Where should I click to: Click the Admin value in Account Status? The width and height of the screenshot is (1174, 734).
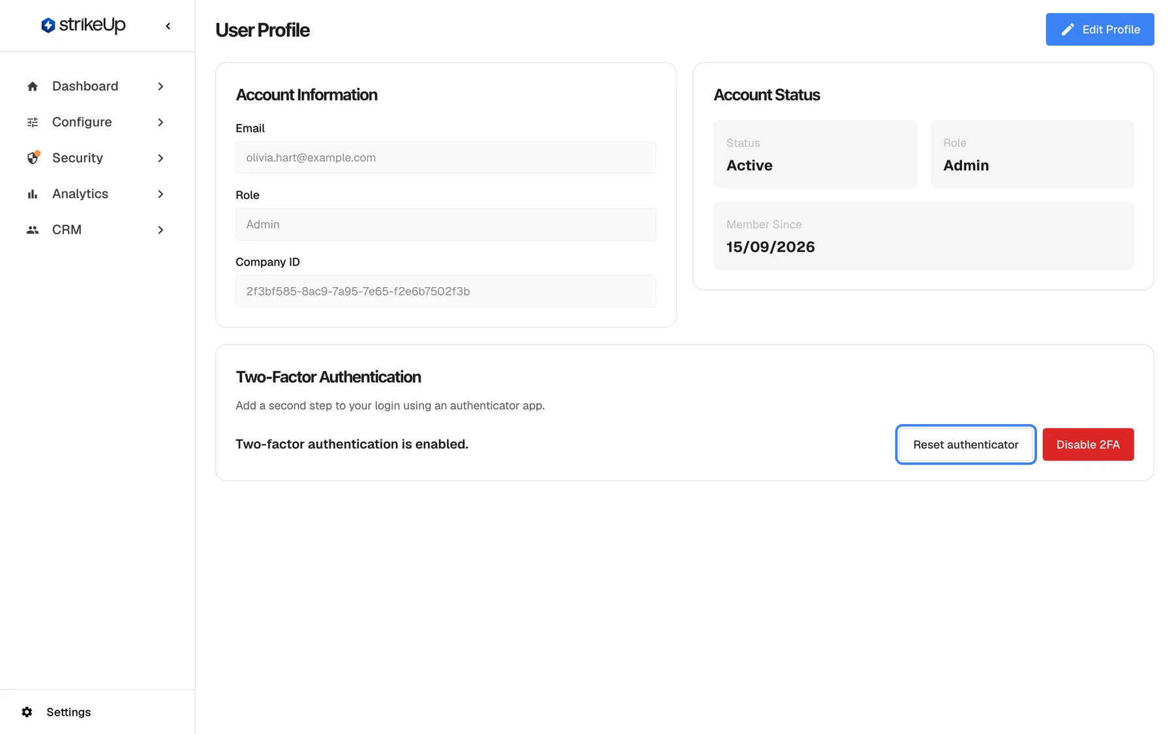click(x=966, y=165)
